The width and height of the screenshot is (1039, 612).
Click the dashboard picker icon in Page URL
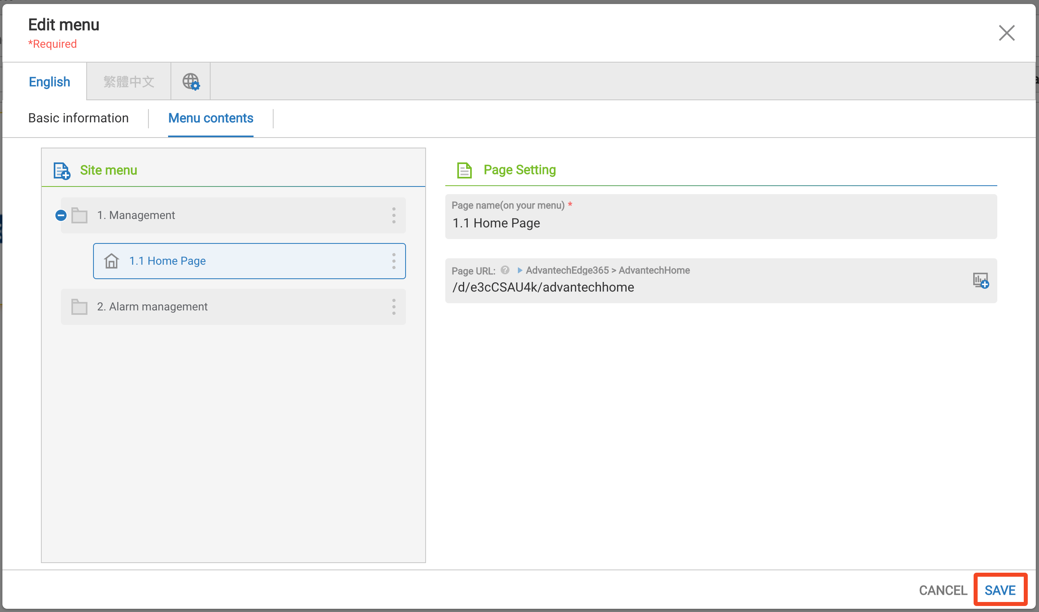point(980,280)
